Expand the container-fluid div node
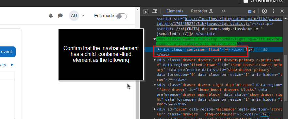This screenshot has width=288, height=119. pyautogui.click(x=159, y=49)
